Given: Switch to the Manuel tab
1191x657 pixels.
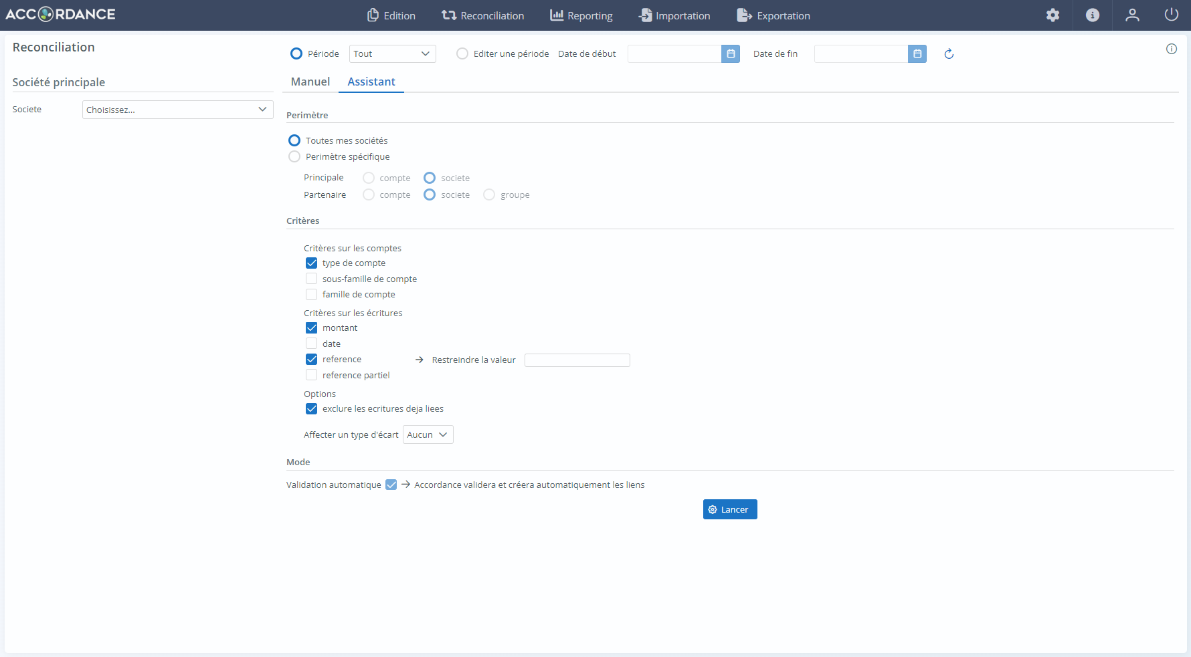Looking at the screenshot, I should 310,82.
